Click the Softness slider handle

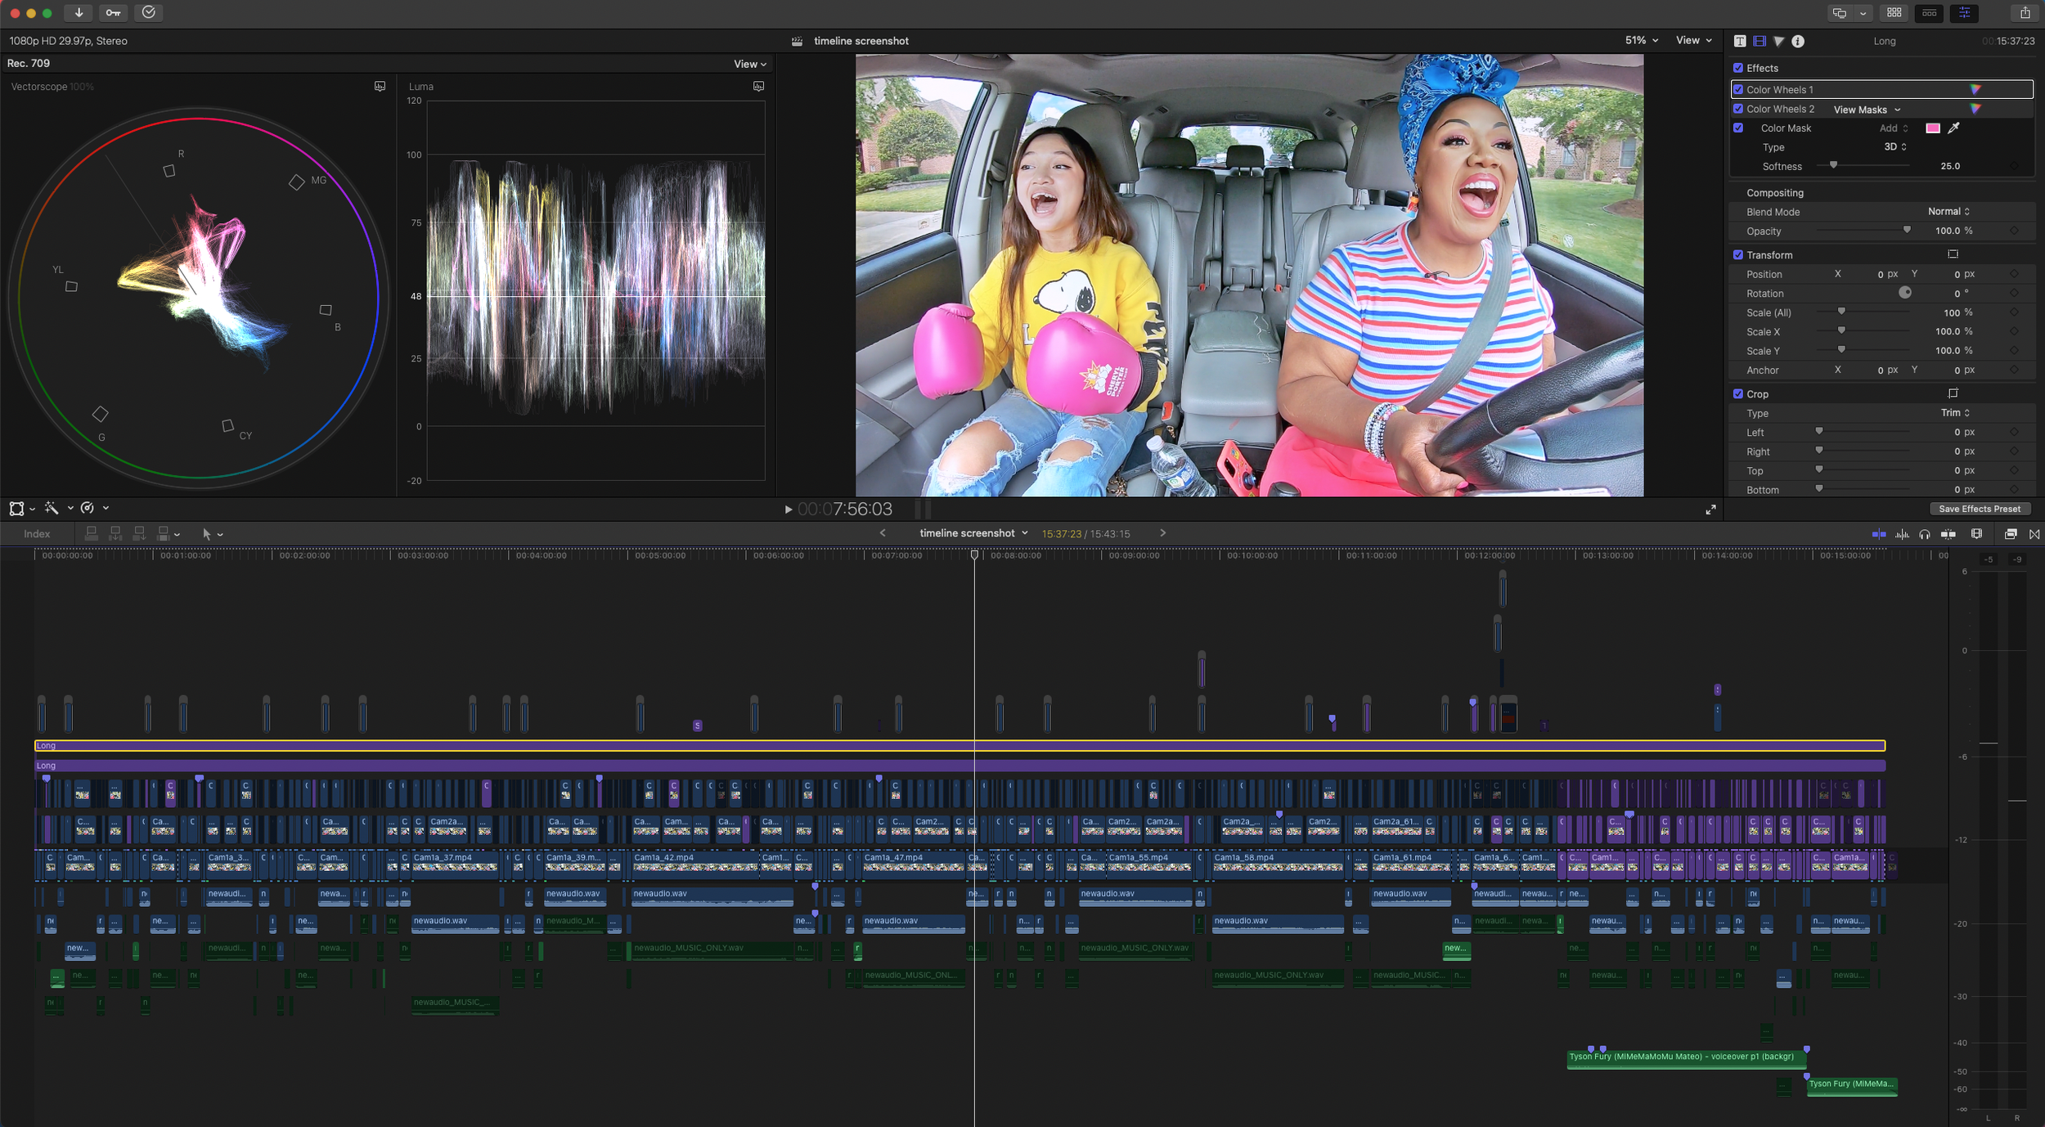[x=1833, y=165]
